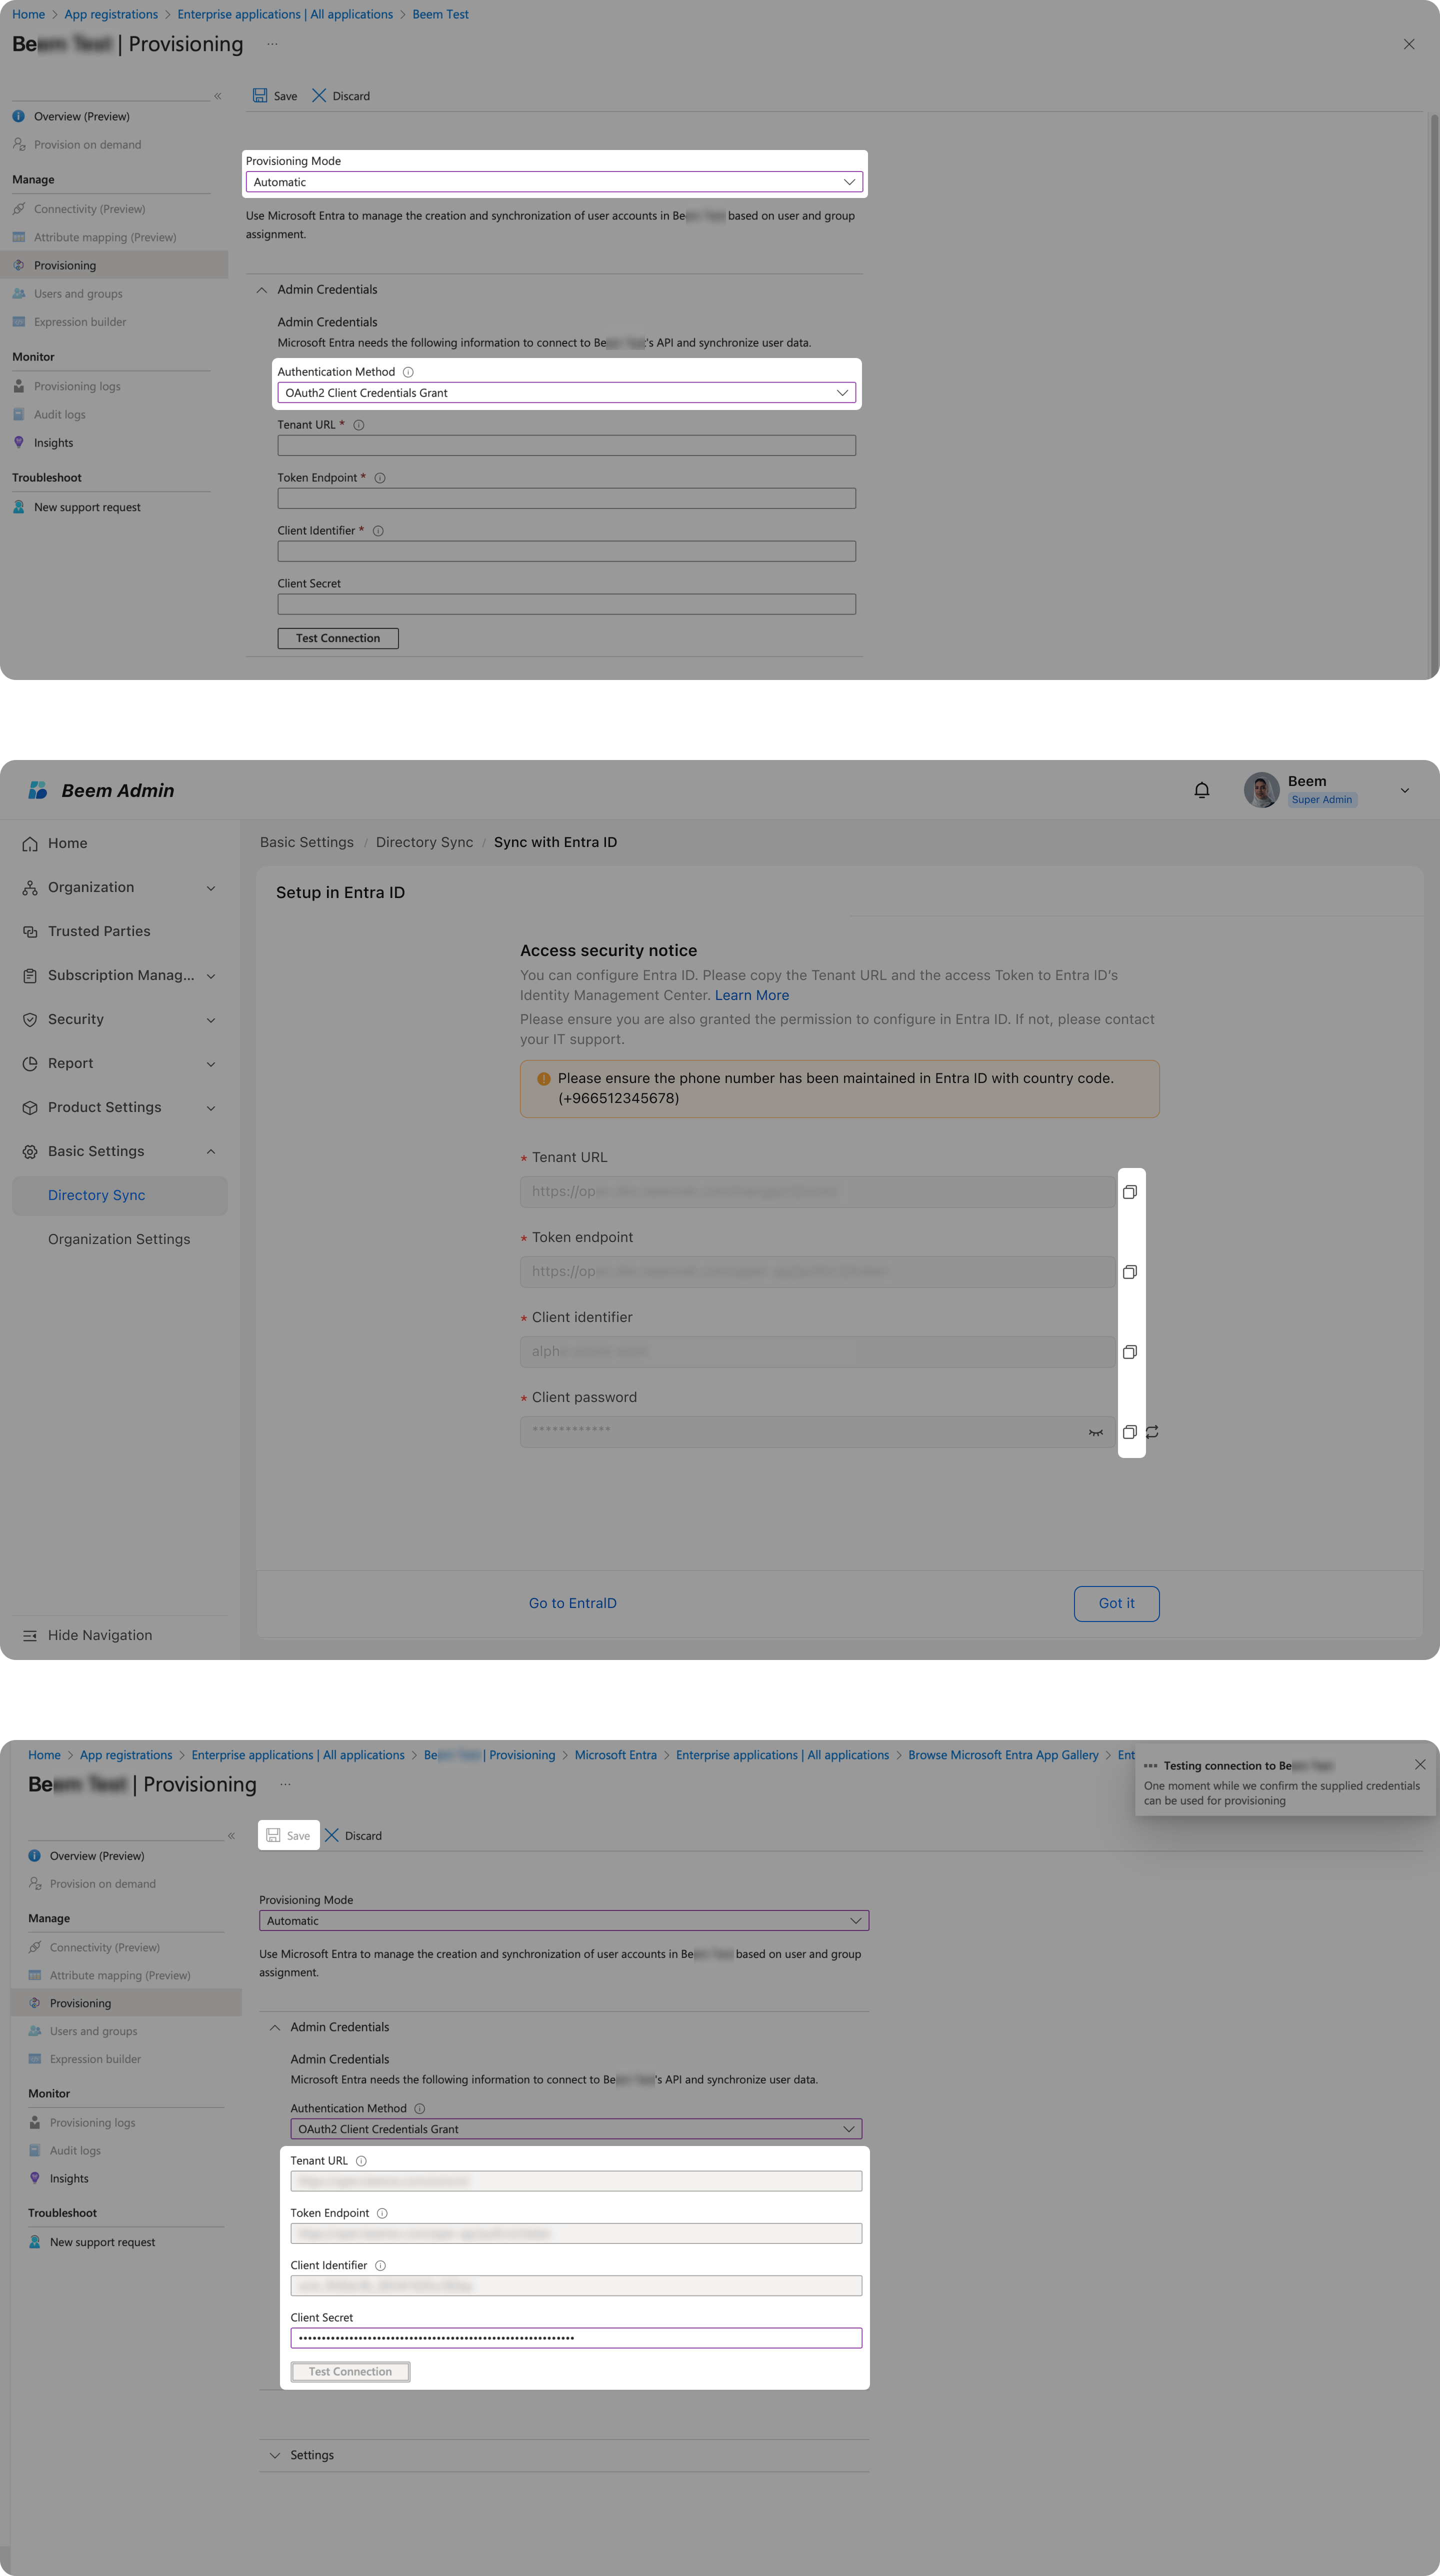Image resolution: width=1440 pixels, height=2576 pixels.
Task: Open Audit logs in the lower Provisioning sidebar
Action: tap(75, 2150)
